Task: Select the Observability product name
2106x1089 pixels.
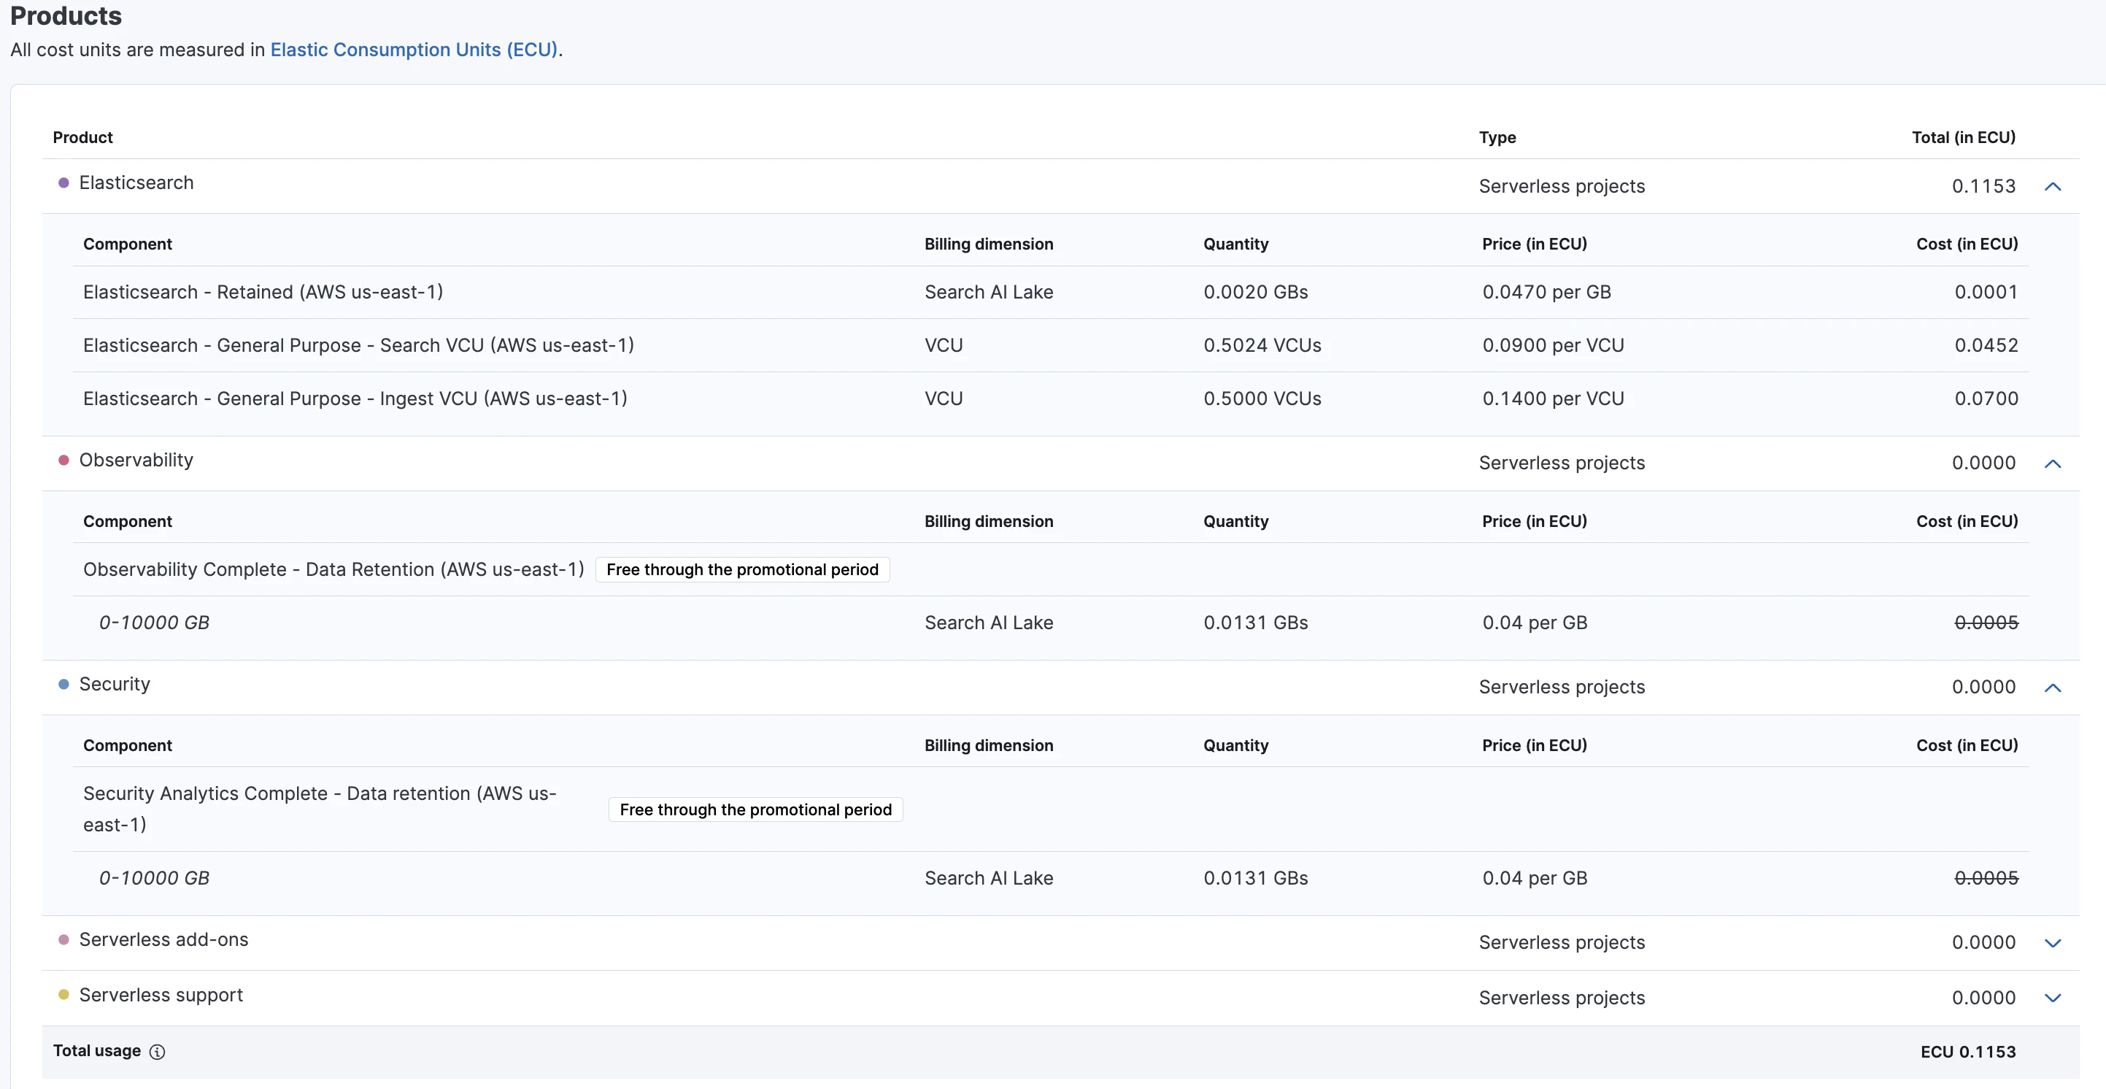Action: click(136, 460)
